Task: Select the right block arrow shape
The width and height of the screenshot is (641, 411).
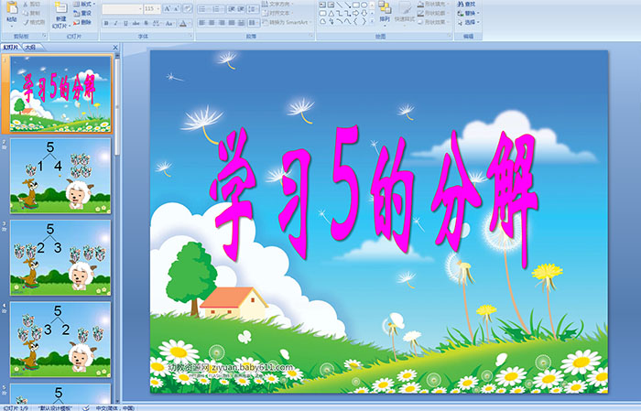Action: (355, 14)
